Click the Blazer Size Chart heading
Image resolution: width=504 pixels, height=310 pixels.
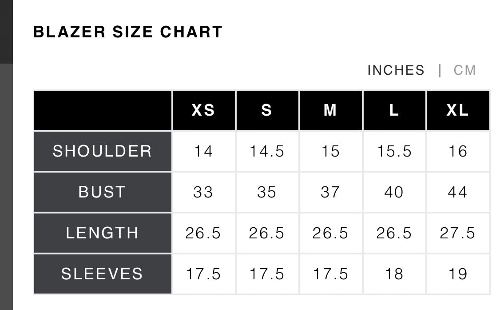128,32
